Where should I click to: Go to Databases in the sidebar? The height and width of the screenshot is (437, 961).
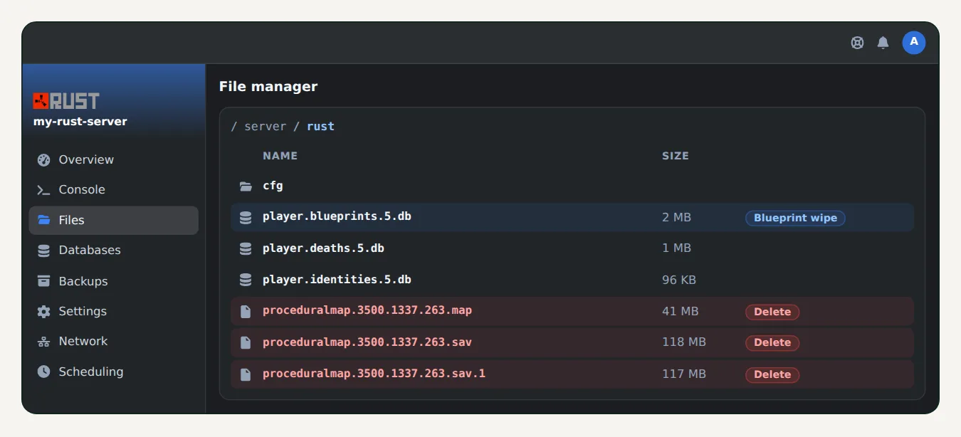(x=113, y=251)
